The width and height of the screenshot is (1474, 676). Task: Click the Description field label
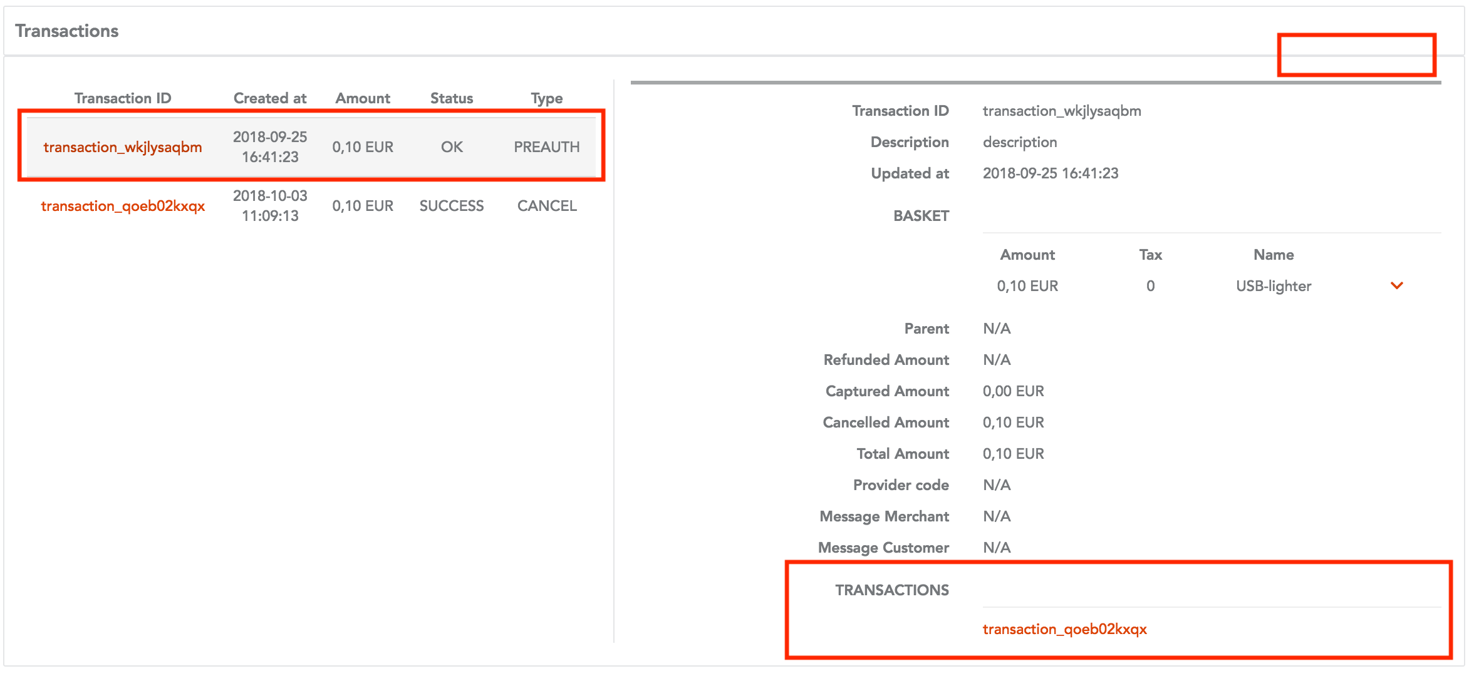[910, 142]
